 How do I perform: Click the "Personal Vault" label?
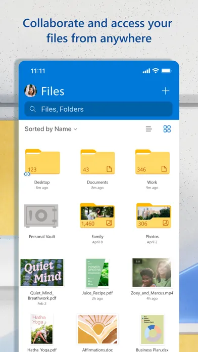(x=42, y=237)
